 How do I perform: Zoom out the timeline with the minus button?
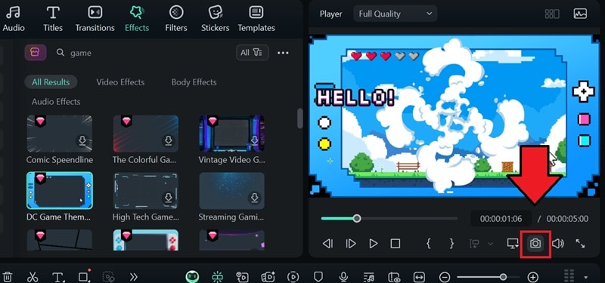[445, 277]
